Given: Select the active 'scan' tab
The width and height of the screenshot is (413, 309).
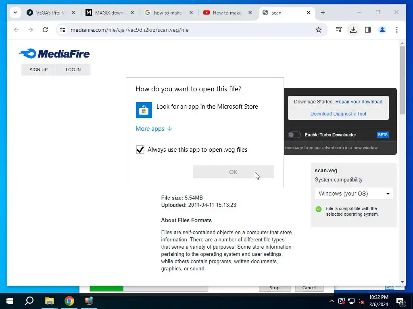Looking at the screenshot, I should pos(287,12).
